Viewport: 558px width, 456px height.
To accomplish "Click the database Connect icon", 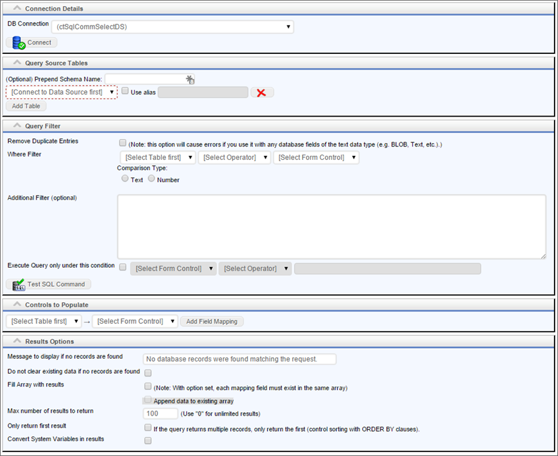I will click(19, 42).
